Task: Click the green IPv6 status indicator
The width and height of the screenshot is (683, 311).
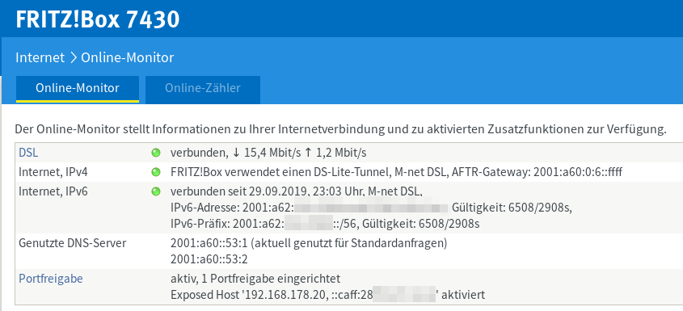Action: 155,191
